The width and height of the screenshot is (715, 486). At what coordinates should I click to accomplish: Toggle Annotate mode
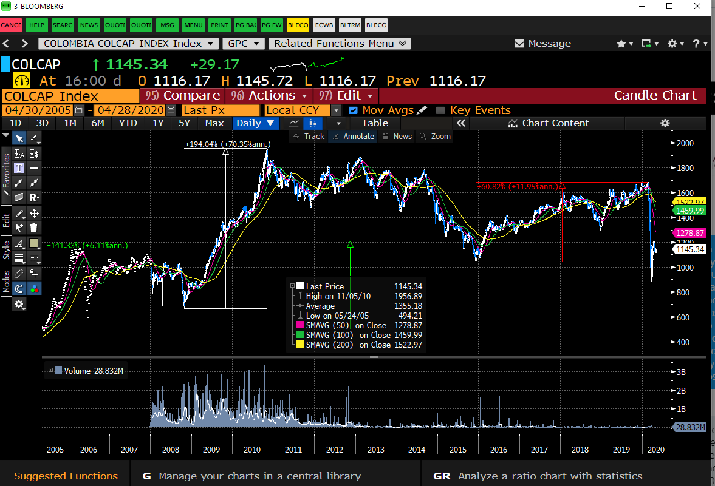(x=354, y=136)
